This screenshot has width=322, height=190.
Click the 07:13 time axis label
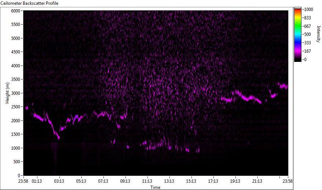pyautogui.click(x=103, y=181)
